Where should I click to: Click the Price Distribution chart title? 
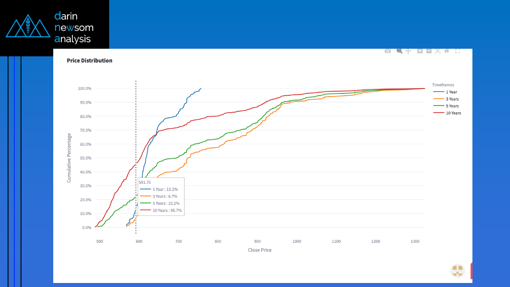(x=89, y=60)
